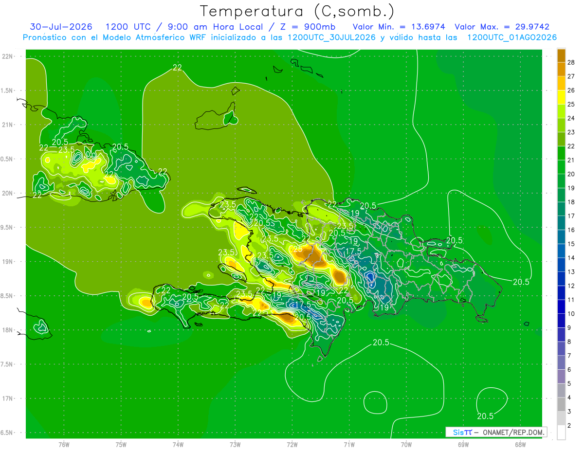
Task: Select the yellow swatch between 25 and 26
Action: pos(561,97)
